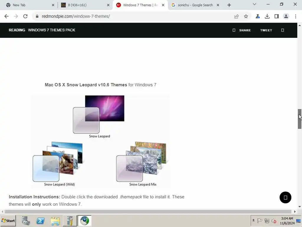302x227 pixels.
Task: Close the 8 (436×161) tab
Action: pos(108,5)
